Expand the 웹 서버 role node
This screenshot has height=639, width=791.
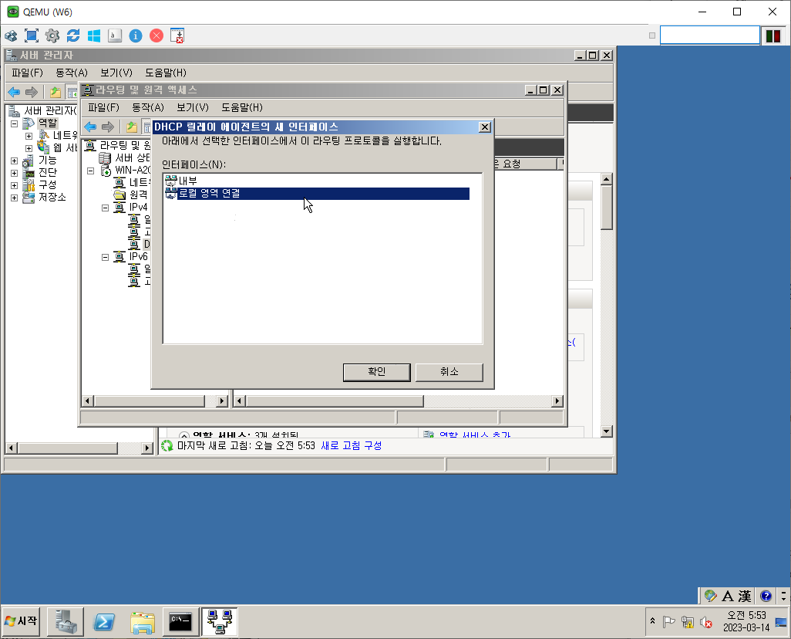tap(29, 148)
